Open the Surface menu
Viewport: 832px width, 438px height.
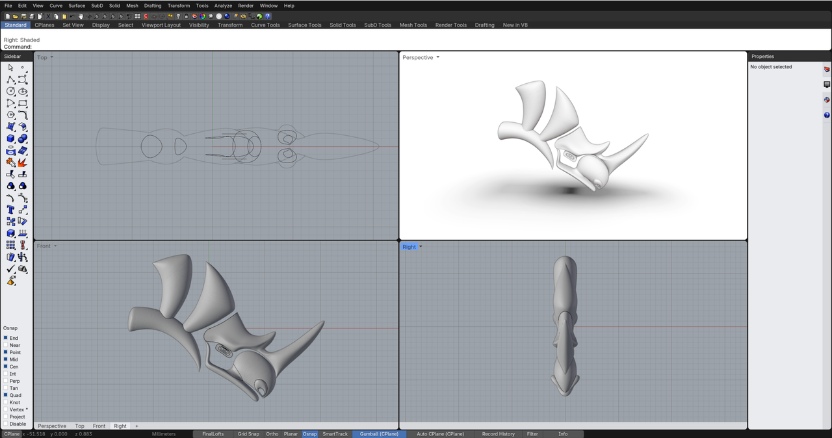tap(77, 5)
